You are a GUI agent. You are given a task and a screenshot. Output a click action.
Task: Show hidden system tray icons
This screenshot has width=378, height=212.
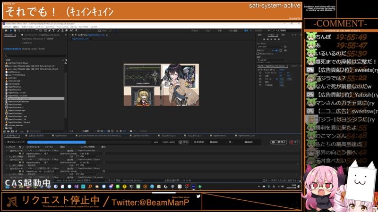tap(259, 187)
